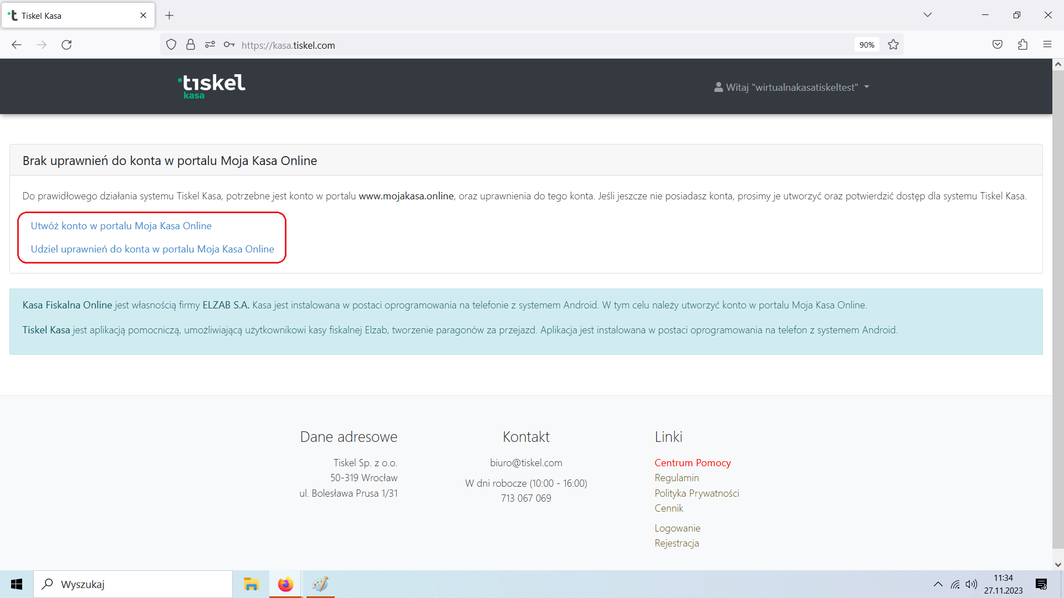Open the Cennik link
The width and height of the screenshot is (1064, 598).
coord(669,508)
